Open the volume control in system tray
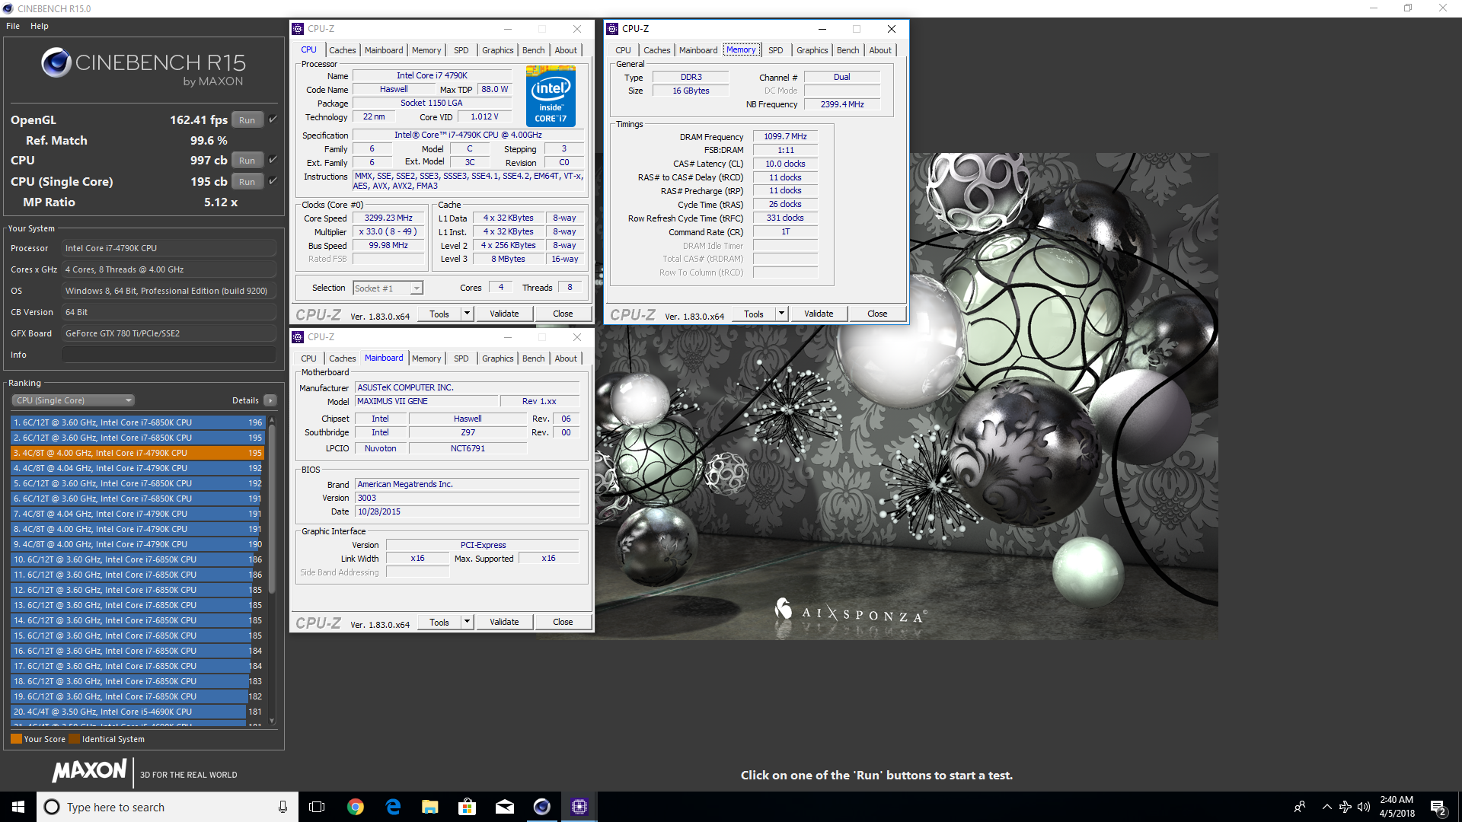This screenshot has width=1462, height=822. click(1364, 807)
